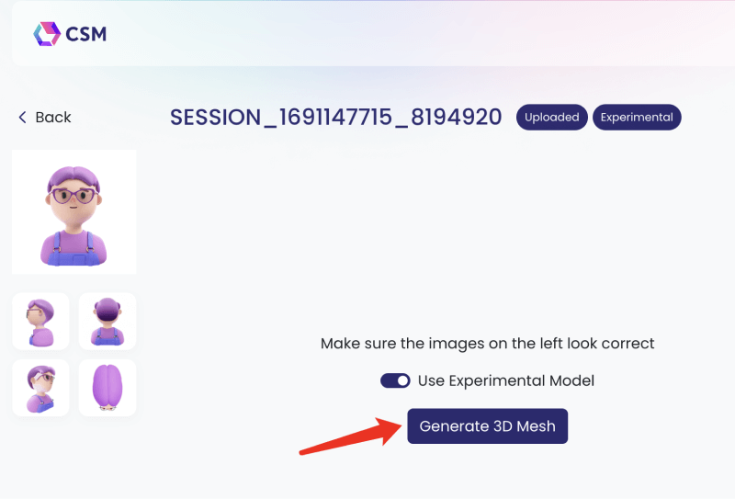Screen dimensions: 735x499
Task: Choose the angled face view thumbnail
Action: tap(40, 387)
